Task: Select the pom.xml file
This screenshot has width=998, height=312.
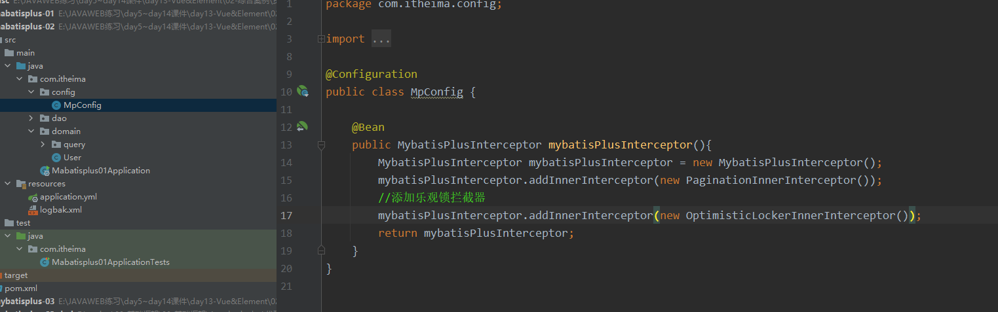Action: tap(21, 288)
